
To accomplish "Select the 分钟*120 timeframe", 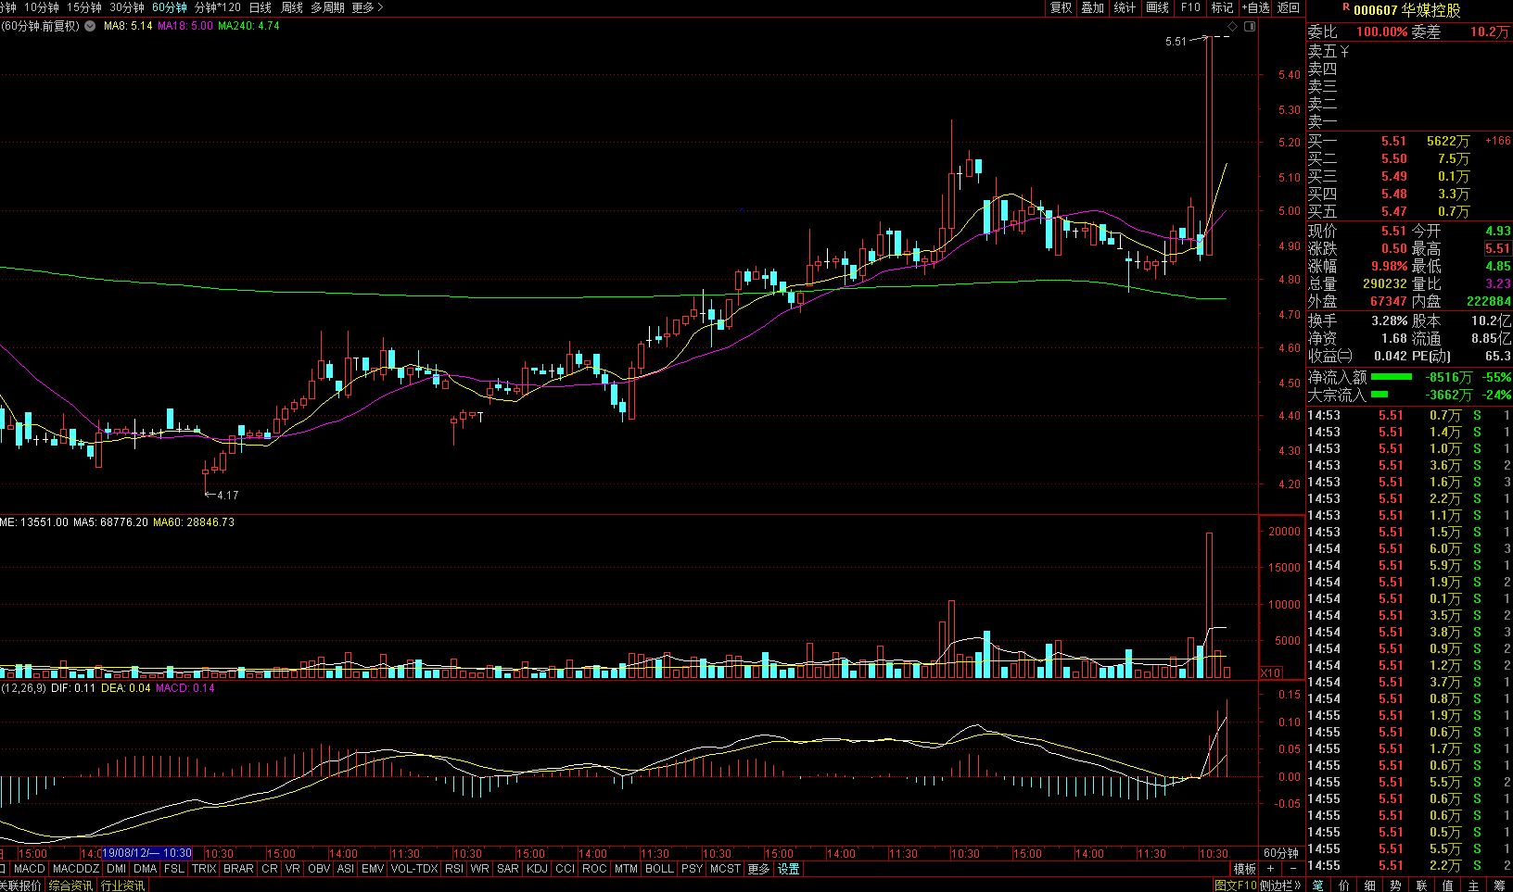I will [x=218, y=7].
